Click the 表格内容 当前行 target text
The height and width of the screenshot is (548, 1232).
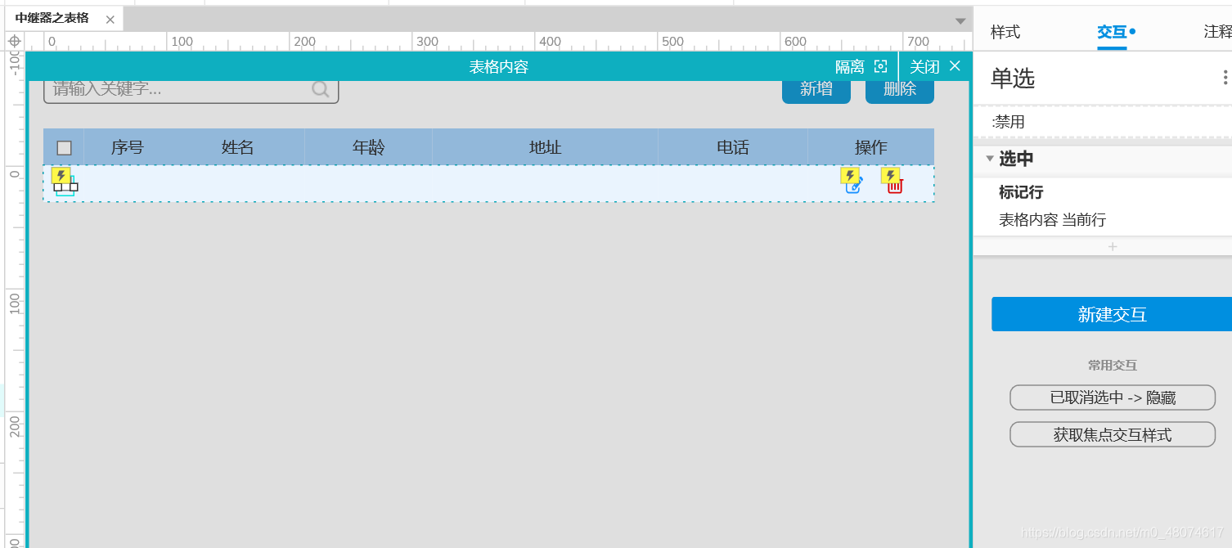[1052, 219]
